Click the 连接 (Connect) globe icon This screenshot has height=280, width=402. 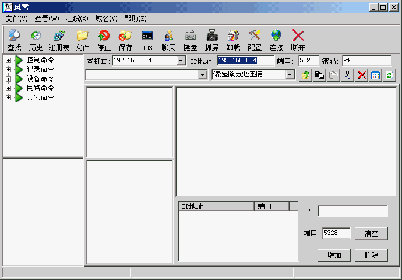tap(276, 40)
